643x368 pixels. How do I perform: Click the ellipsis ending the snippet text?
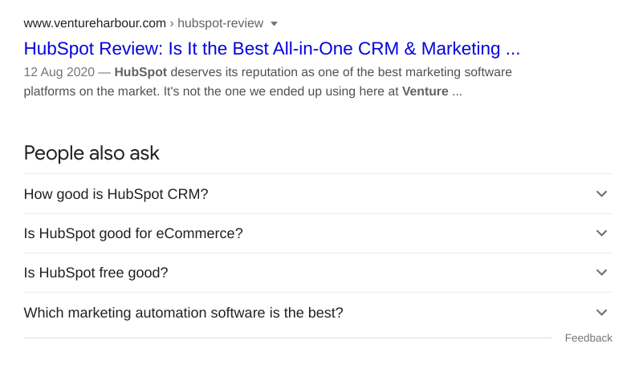[x=457, y=91]
